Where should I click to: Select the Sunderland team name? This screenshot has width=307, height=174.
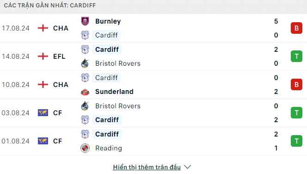coord(114,92)
